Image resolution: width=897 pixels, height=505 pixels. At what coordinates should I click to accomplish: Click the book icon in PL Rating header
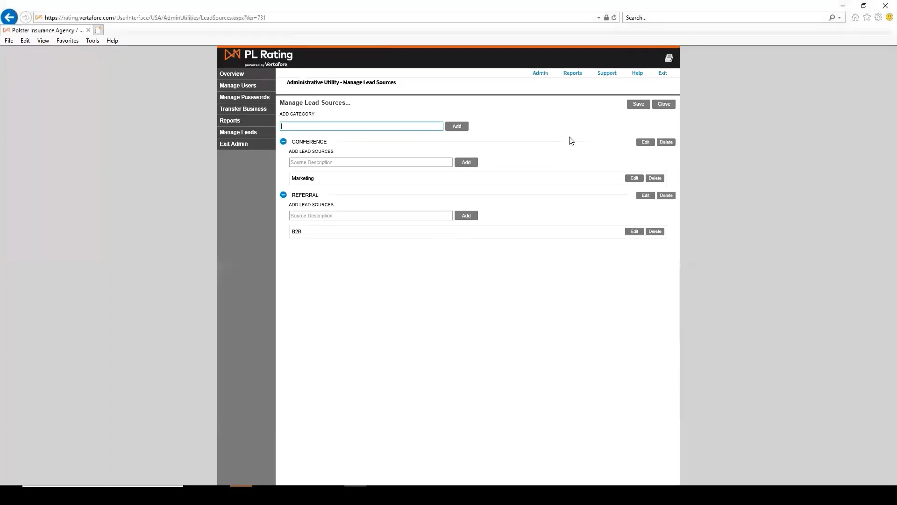(669, 58)
